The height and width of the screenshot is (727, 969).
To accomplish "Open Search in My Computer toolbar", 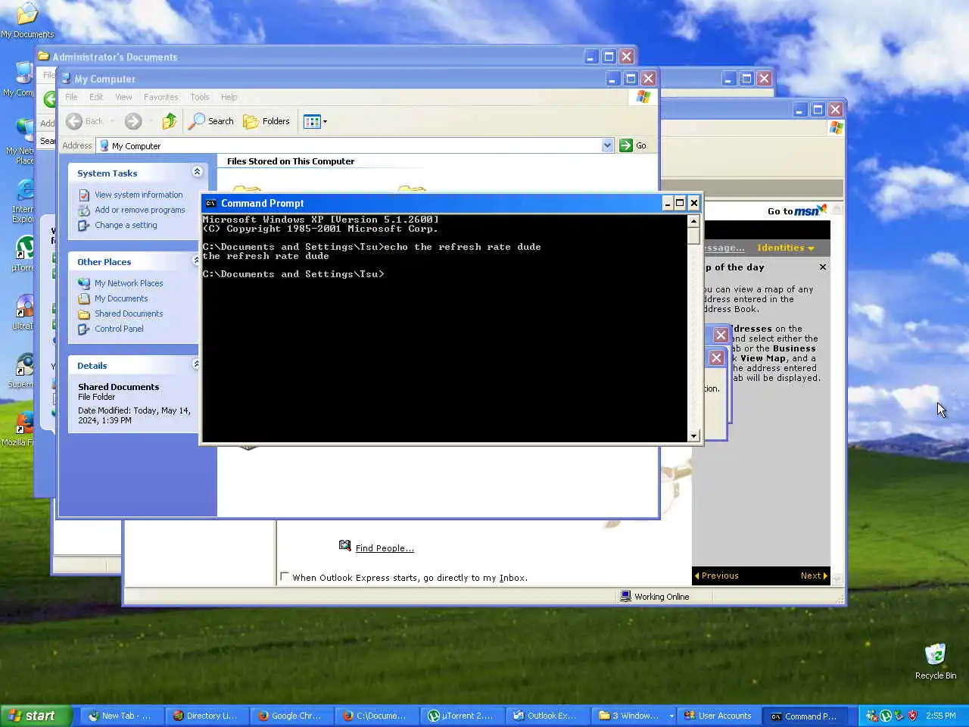I will [211, 121].
